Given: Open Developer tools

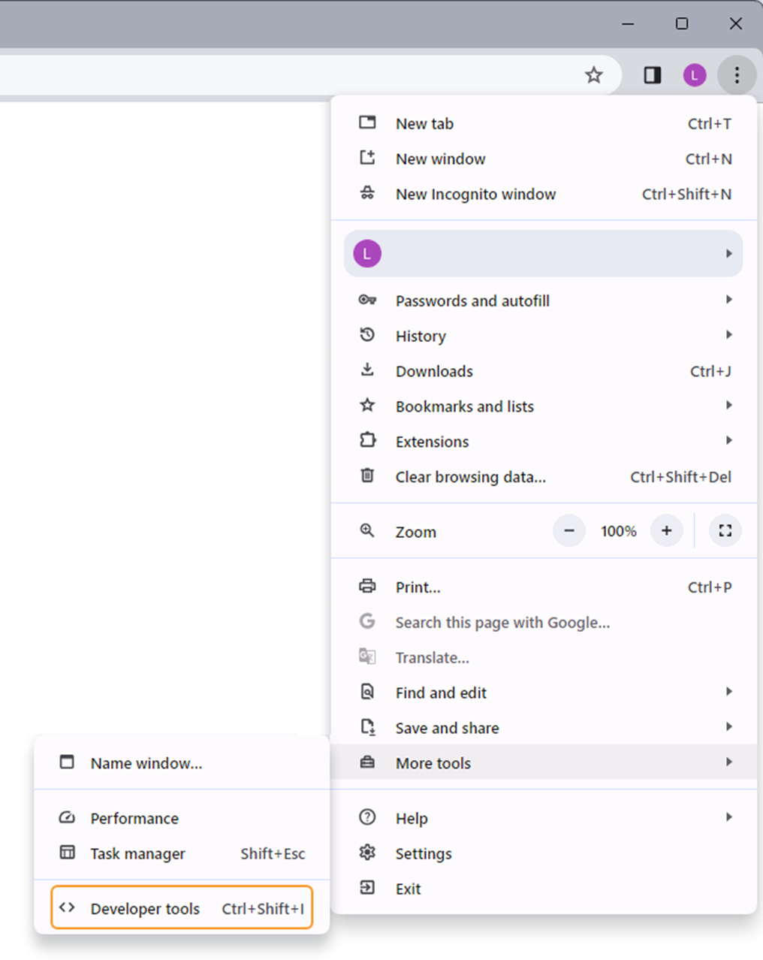Looking at the screenshot, I should pyautogui.click(x=182, y=908).
